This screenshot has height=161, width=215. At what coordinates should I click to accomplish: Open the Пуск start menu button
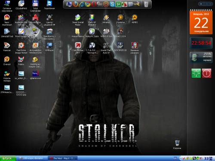[x=8, y=158]
